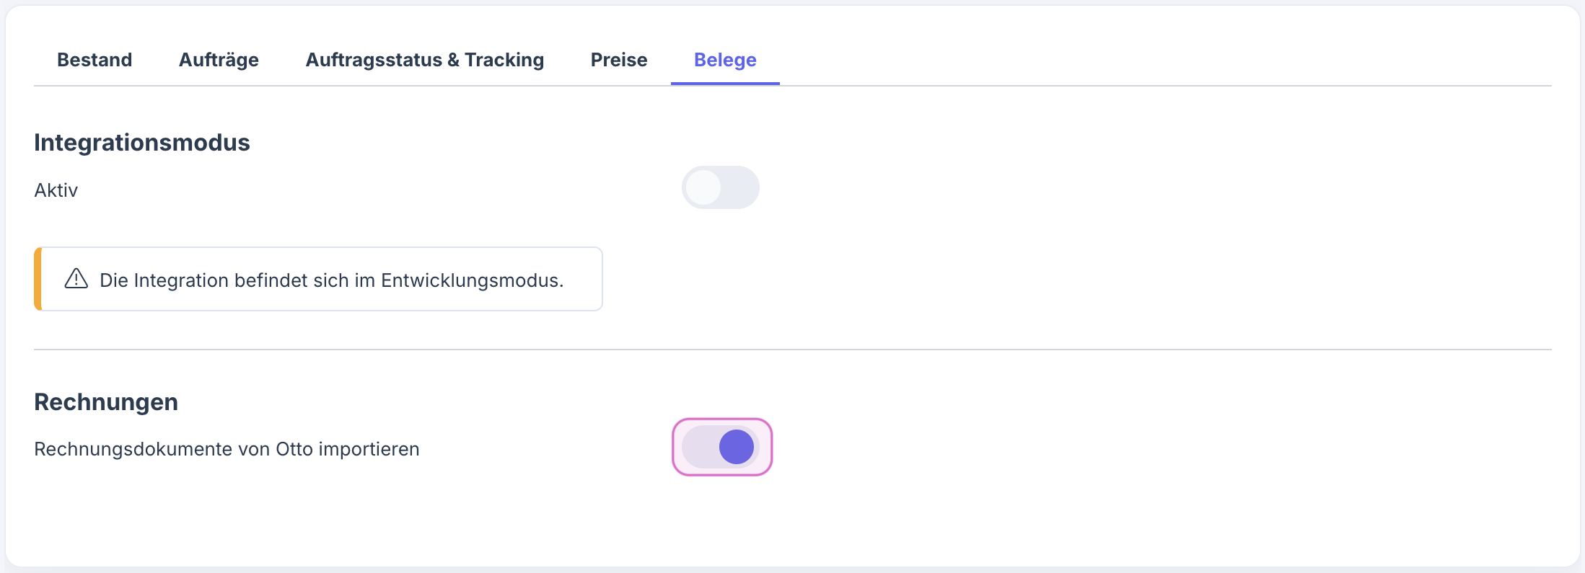Click the Entwicklungsmodus warning message text

coord(331,280)
